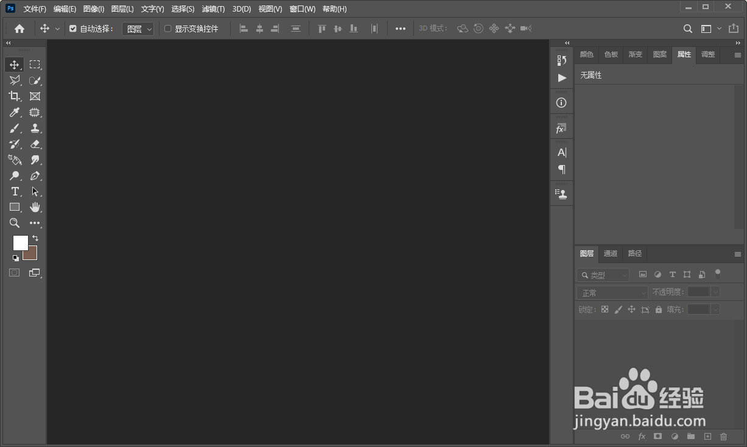Open the Character panel icon

click(561, 152)
